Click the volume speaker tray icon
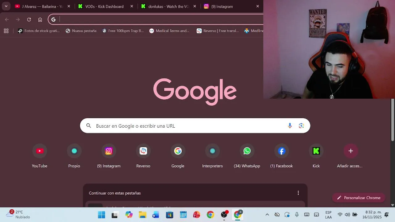Viewport: 395px width, 222px height. pyautogui.click(x=347, y=215)
